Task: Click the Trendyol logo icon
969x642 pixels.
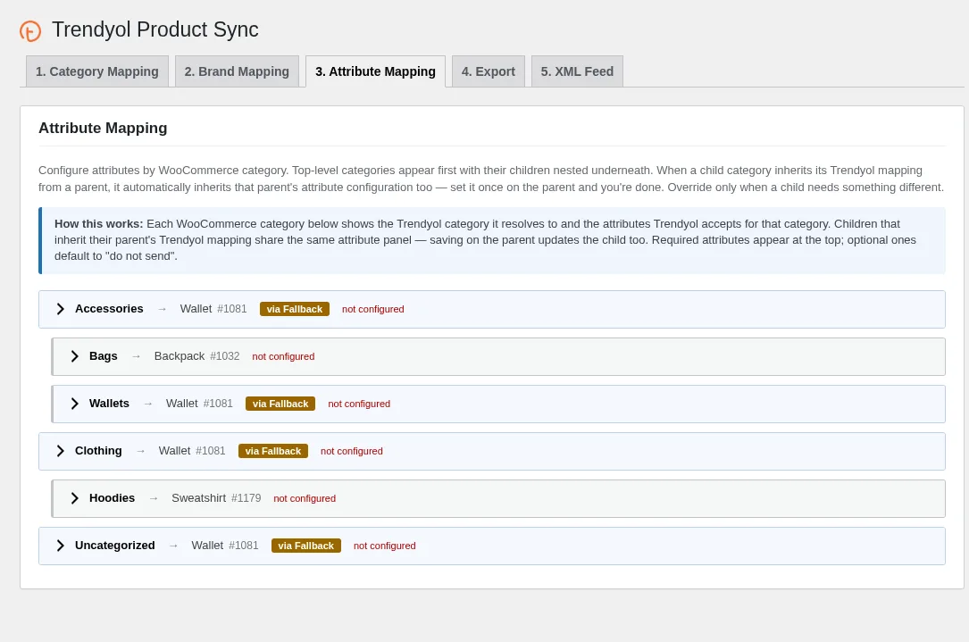Action: click(x=29, y=31)
